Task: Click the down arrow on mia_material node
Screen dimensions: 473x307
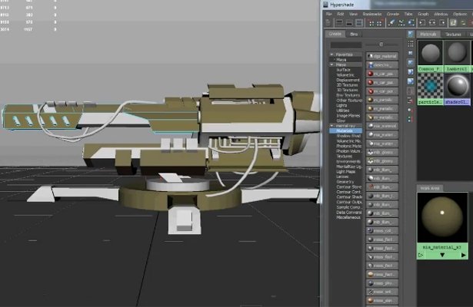Action: 442,256
